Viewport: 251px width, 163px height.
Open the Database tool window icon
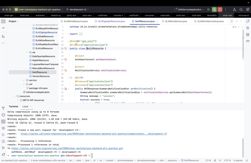click(x=248, y=35)
